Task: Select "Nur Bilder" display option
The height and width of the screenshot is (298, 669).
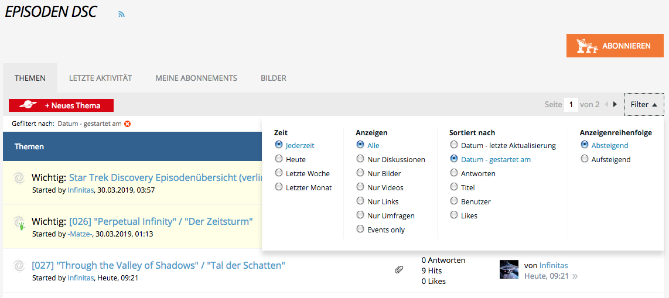Action: coord(360,173)
